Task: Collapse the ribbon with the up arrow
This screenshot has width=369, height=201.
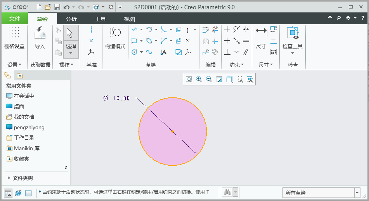Action: [x=330, y=17]
